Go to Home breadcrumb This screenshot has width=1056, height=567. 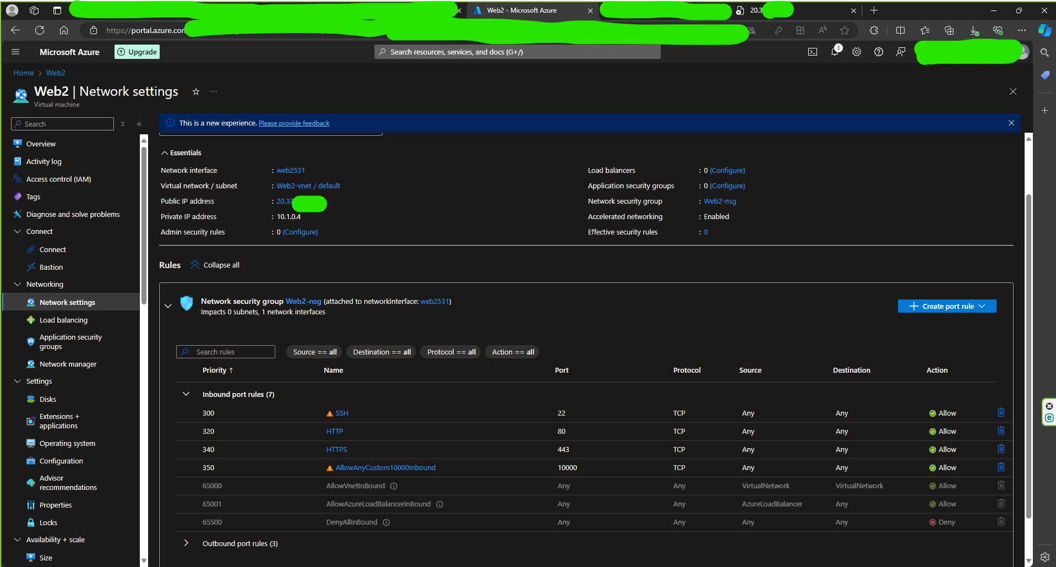tap(24, 73)
